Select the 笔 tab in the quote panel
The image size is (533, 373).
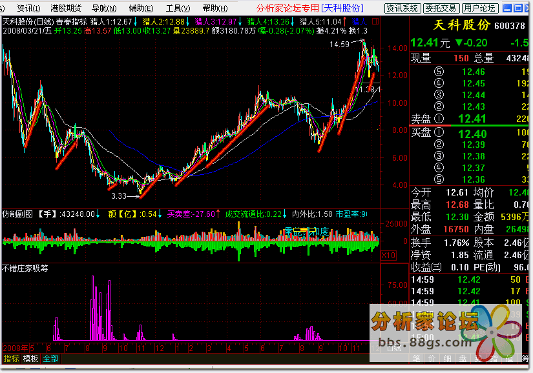pos(417,358)
